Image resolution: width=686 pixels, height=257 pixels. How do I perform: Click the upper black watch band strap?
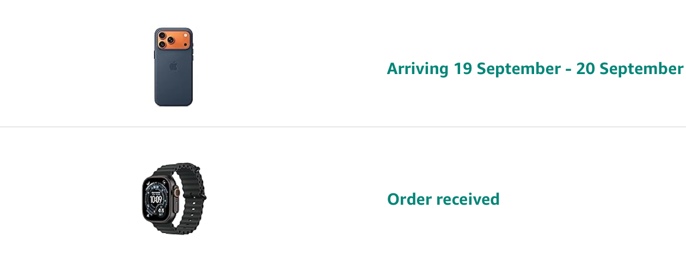click(187, 174)
